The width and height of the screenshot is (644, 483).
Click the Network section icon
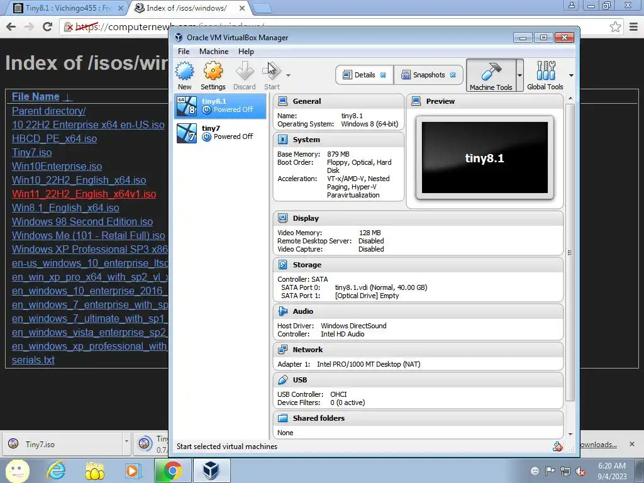[x=282, y=350]
